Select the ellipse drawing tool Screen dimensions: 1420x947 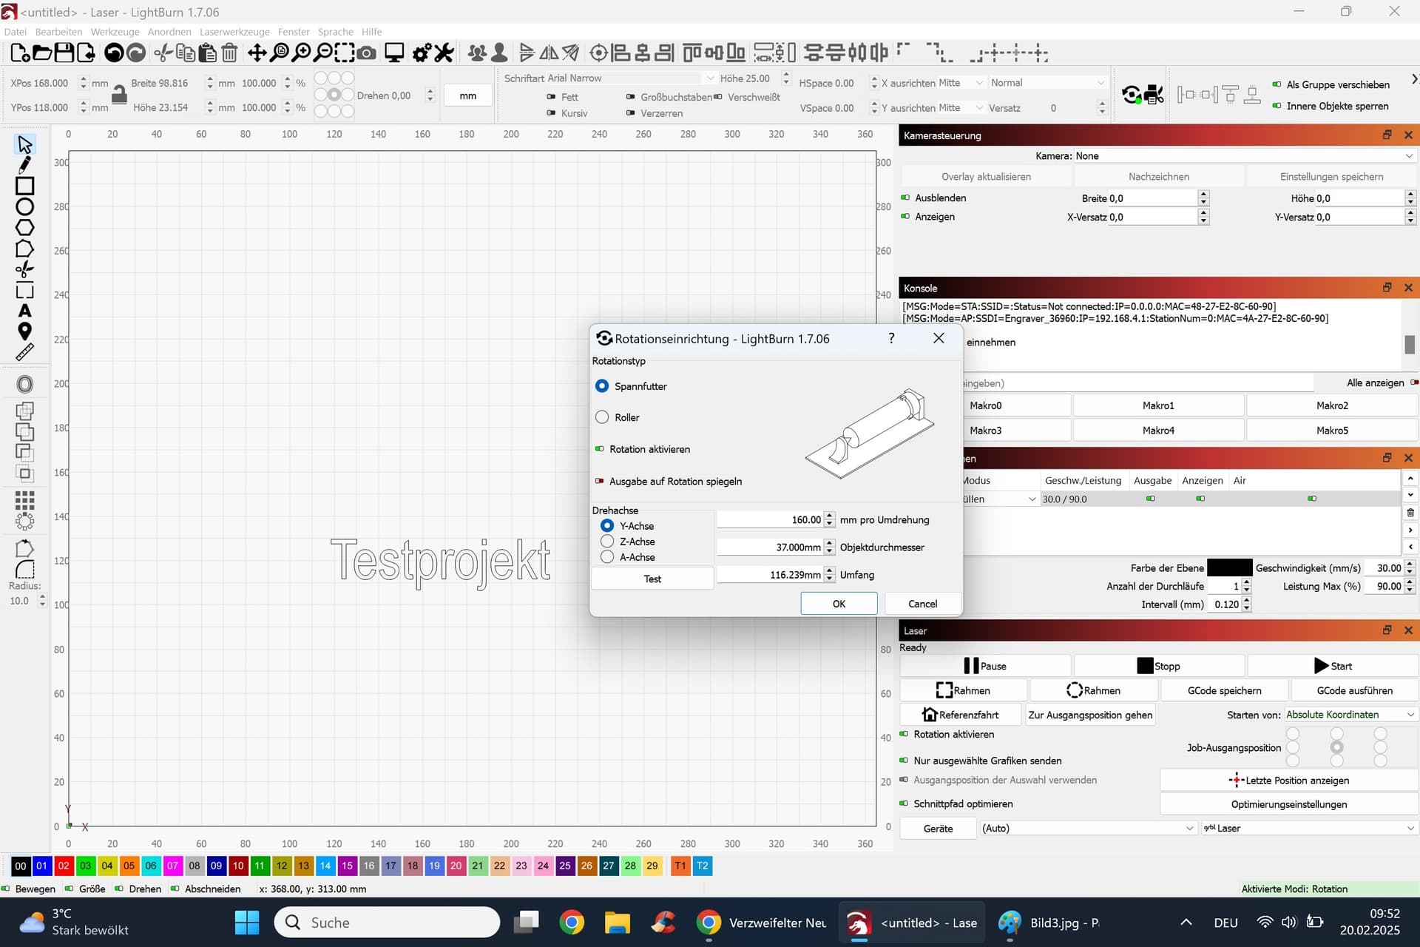[24, 207]
